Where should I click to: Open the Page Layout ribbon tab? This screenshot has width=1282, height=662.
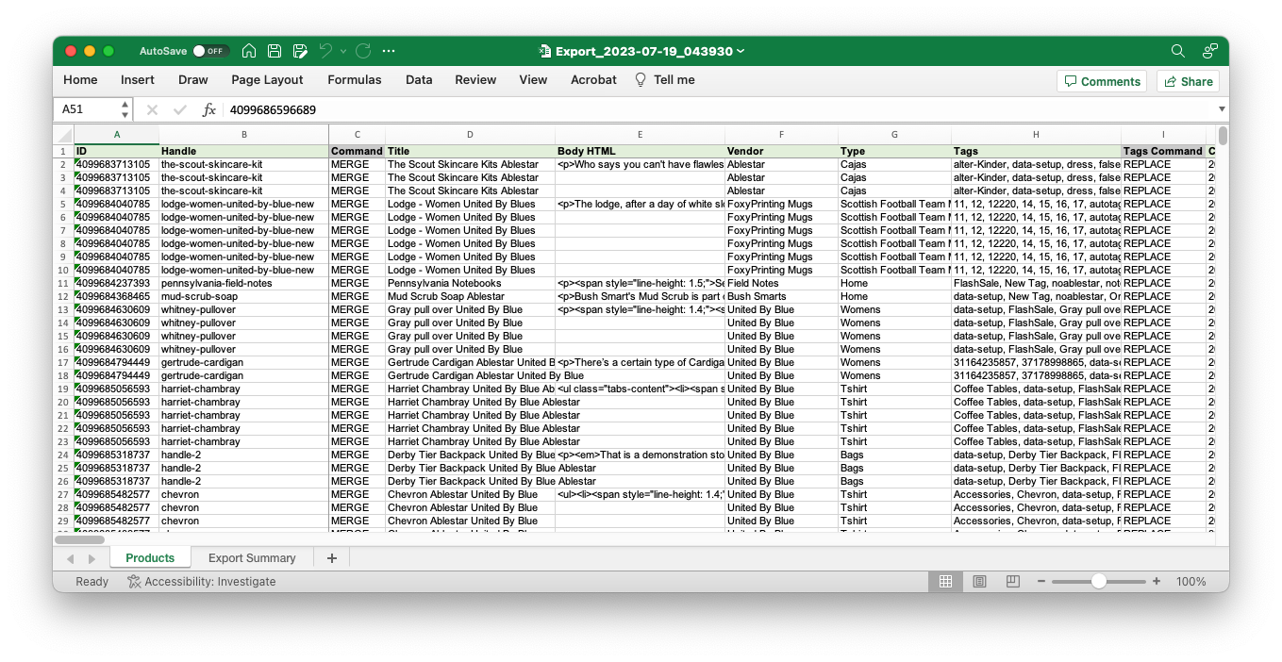268,80
